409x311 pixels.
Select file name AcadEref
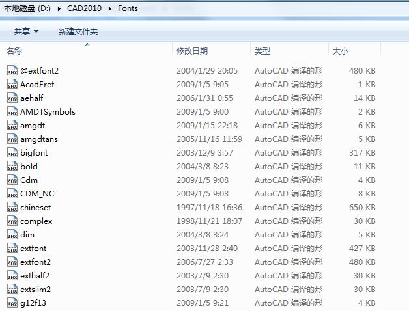(x=37, y=84)
